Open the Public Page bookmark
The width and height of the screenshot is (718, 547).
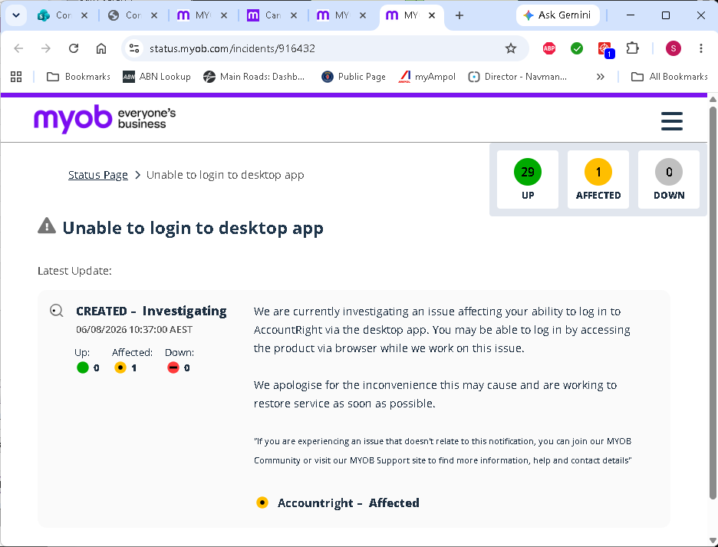(x=354, y=77)
